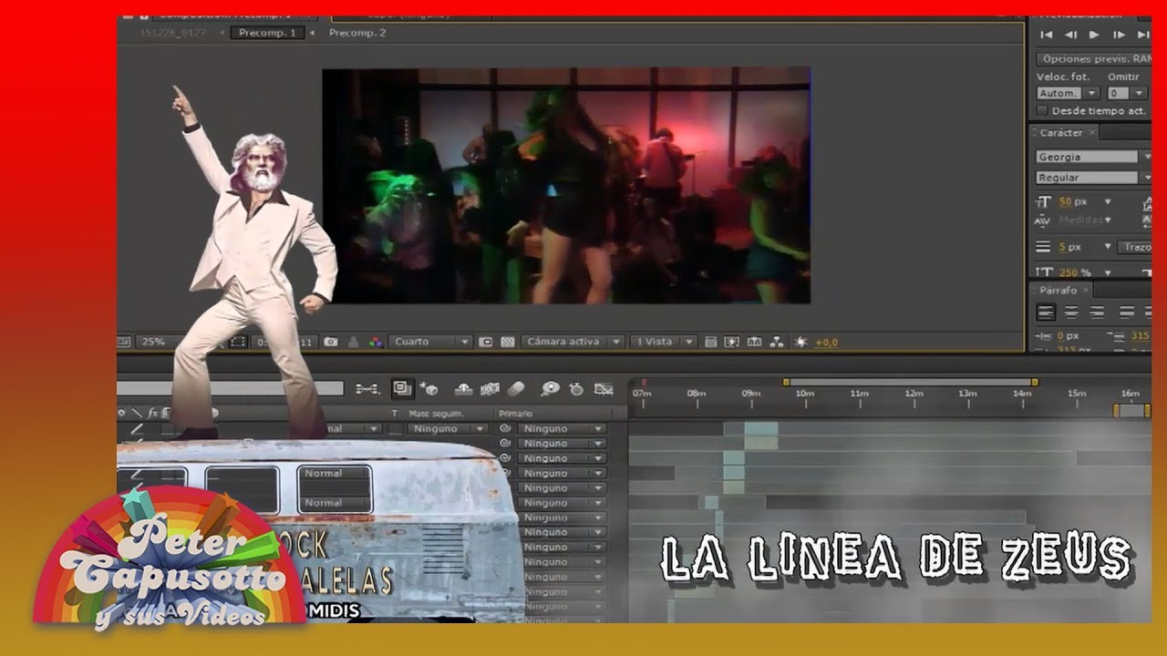
Task: Take a snapshot with the camera icon
Action: point(331,342)
